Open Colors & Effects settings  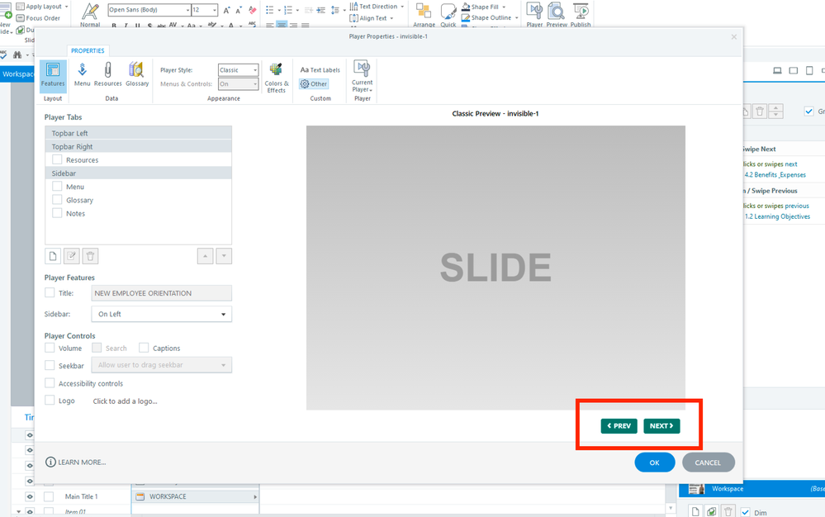[276, 77]
